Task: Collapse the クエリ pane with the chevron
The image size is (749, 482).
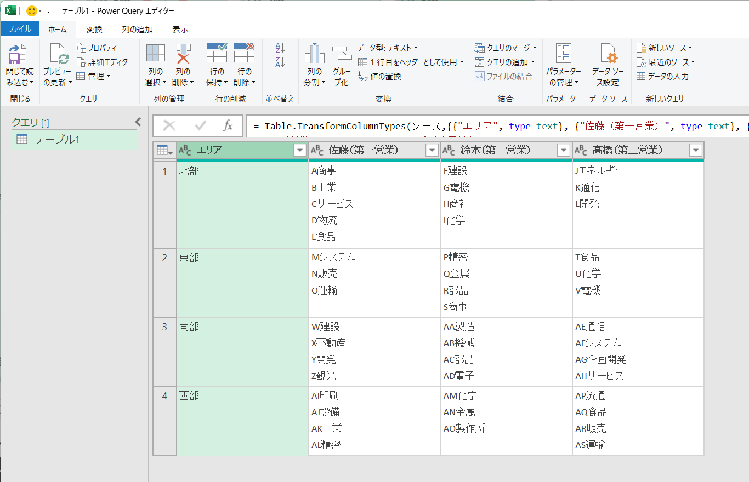Action: [138, 122]
